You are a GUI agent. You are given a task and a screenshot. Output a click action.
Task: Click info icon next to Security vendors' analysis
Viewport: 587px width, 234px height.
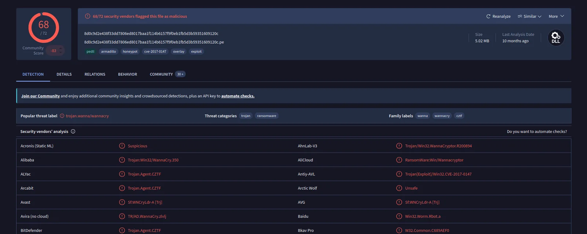[73, 132]
